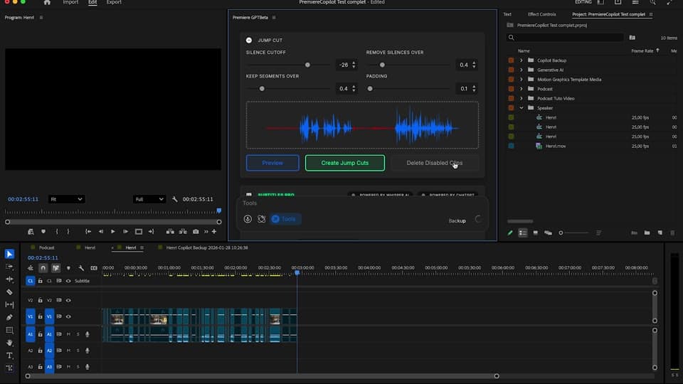Step forward one frame

pyautogui.click(x=125, y=232)
